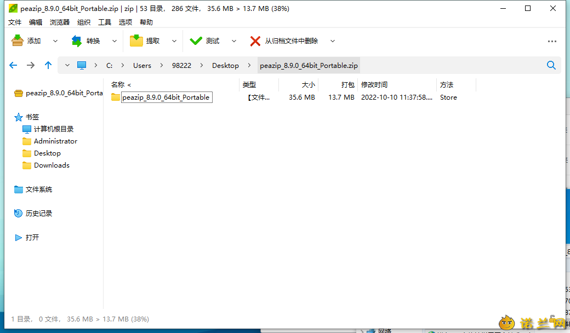
Task: Click the search magnifier icon
Action: pos(551,65)
